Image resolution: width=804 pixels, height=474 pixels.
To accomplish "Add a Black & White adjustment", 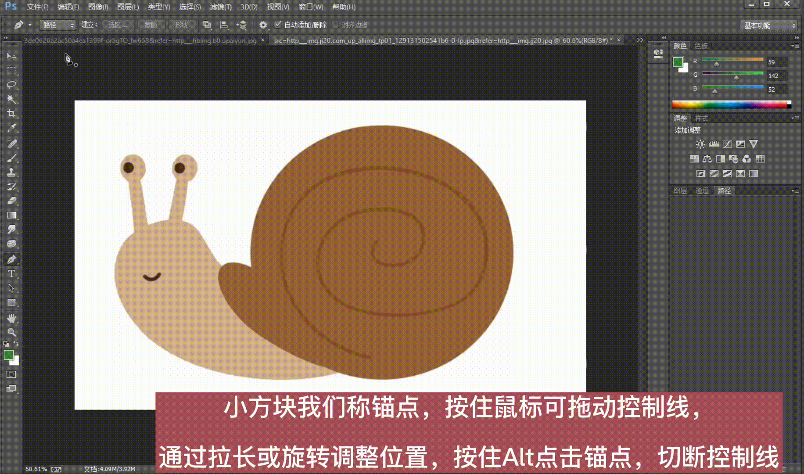I will click(721, 159).
